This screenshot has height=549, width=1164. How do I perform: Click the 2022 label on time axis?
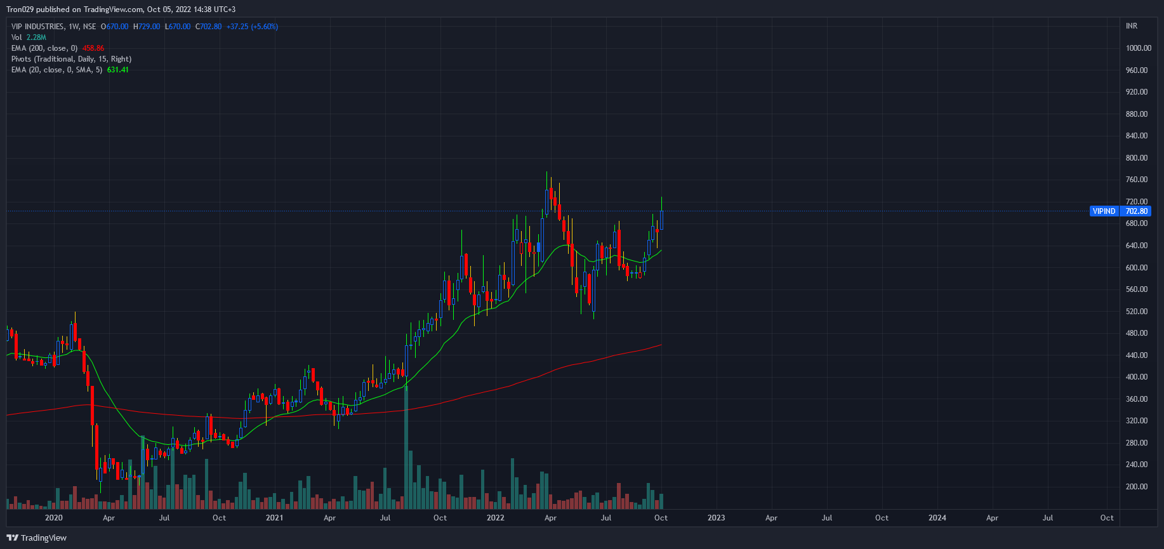click(x=496, y=518)
